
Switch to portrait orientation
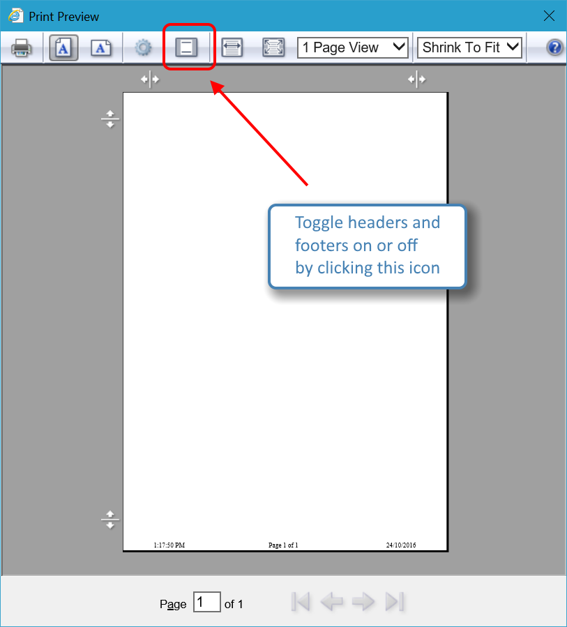63,47
